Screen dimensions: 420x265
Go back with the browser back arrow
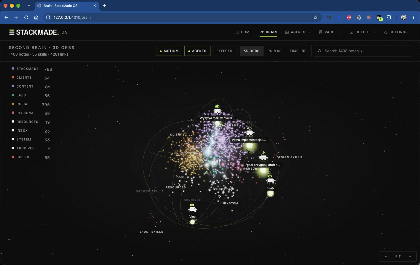(7, 17)
